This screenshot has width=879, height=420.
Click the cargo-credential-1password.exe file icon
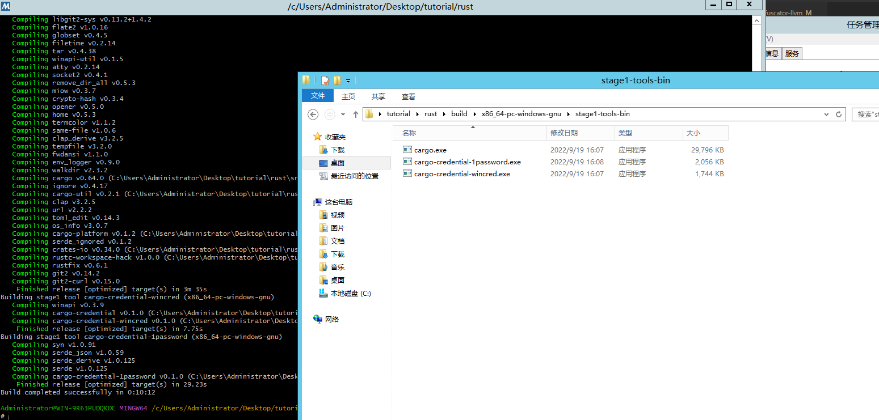pos(407,162)
